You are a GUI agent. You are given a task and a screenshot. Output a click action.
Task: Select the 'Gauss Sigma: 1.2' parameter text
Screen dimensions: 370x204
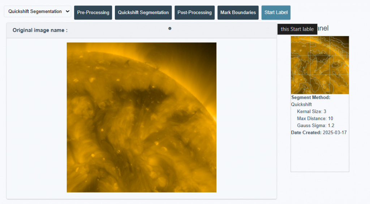tap(315, 126)
